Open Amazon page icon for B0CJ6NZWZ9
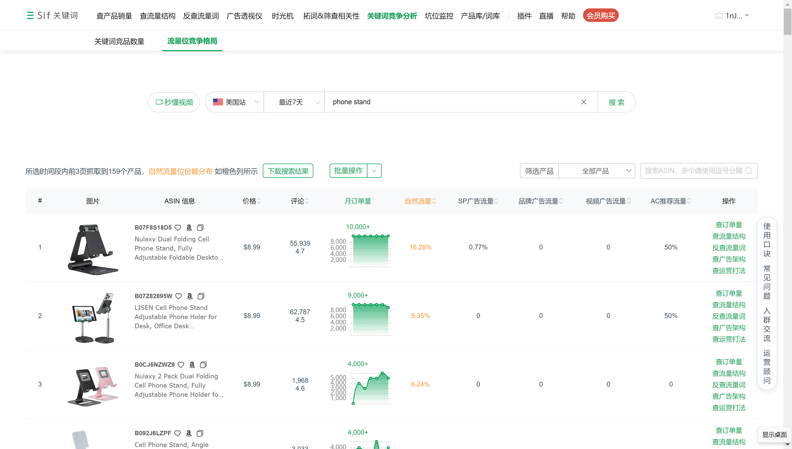 pyautogui.click(x=192, y=364)
